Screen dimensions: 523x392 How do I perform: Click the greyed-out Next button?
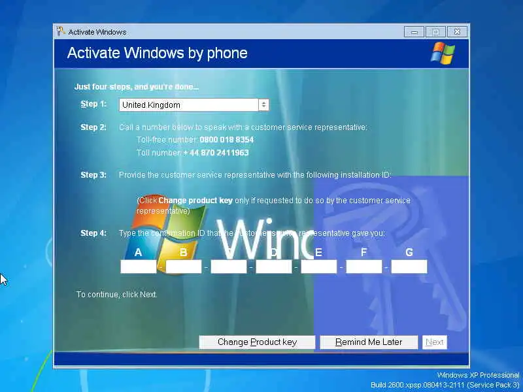pos(434,342)
